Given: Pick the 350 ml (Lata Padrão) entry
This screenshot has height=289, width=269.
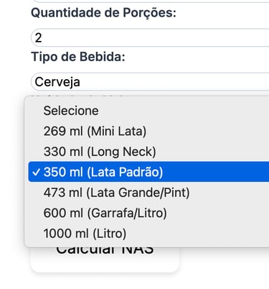Looking at the screenshot, I should click(x=148, y=172).
